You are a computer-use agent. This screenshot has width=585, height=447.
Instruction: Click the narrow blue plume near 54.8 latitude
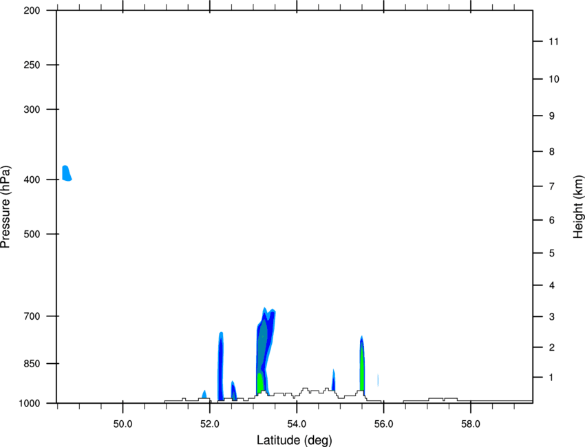pos(334,380)
